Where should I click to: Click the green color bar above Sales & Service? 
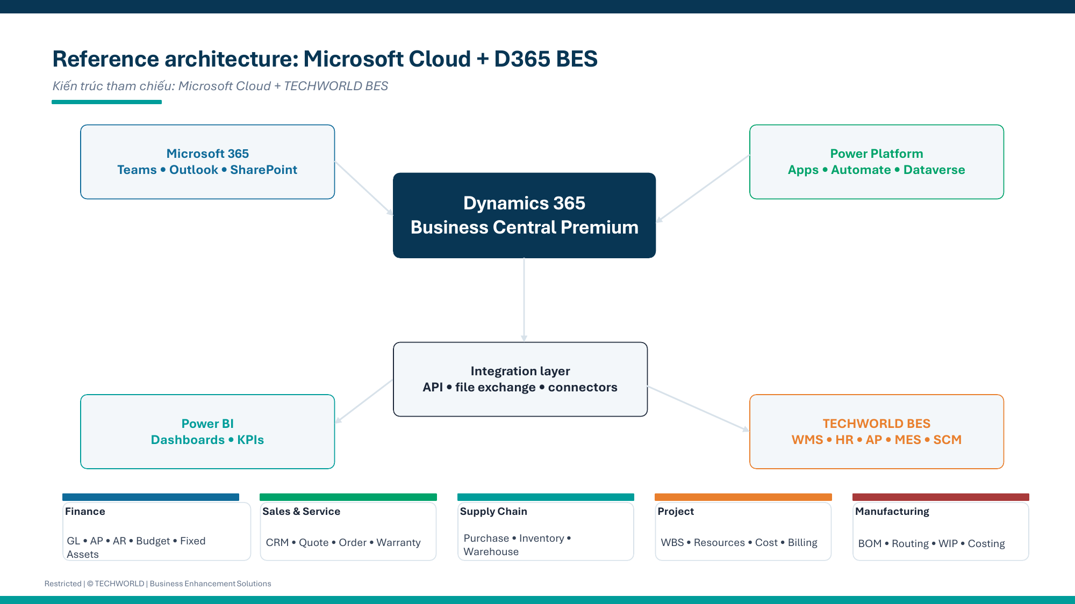coord(348,497)
